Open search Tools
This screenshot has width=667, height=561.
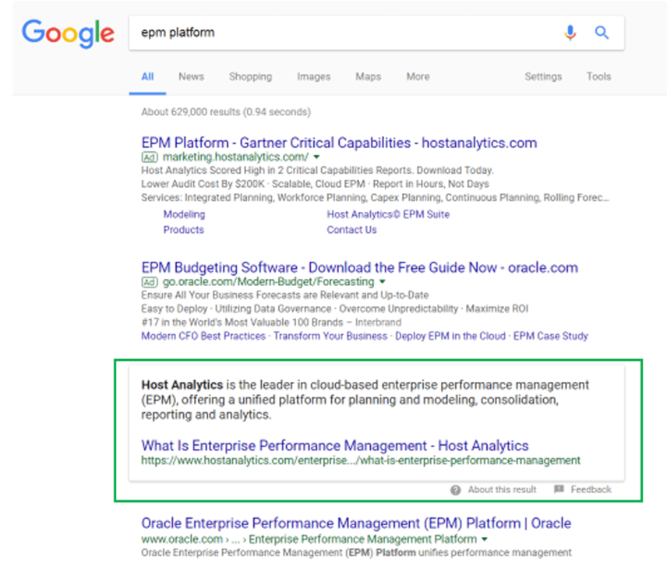599,76
